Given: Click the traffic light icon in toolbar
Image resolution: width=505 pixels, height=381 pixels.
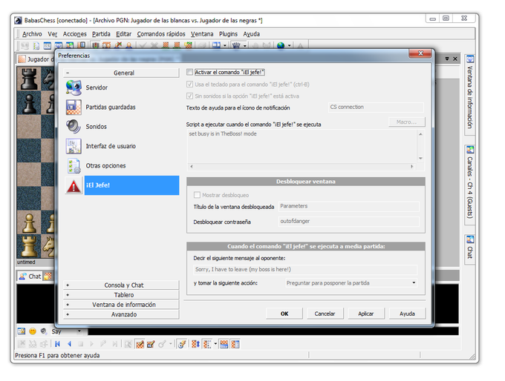Looking at the screenshot, I should pyautogui.click(x=95, y=45).
